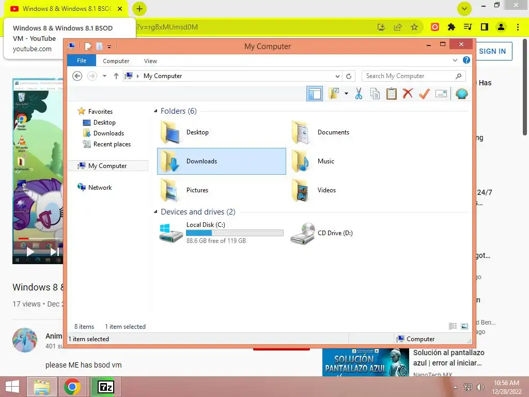The height and width of the screenshot is (397, 529).
Task: Click the Cut scissors icon
Action: (x=359, y=94)
